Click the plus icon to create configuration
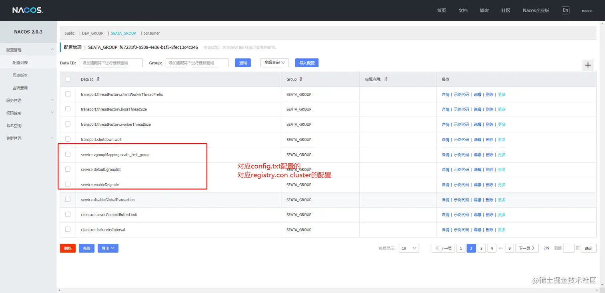Viewport: 605px width, 293px height. [x=588, y=65]
